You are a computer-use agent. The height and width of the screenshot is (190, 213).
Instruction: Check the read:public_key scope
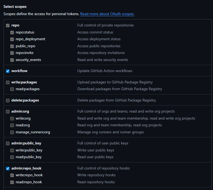tap(12, 157)
